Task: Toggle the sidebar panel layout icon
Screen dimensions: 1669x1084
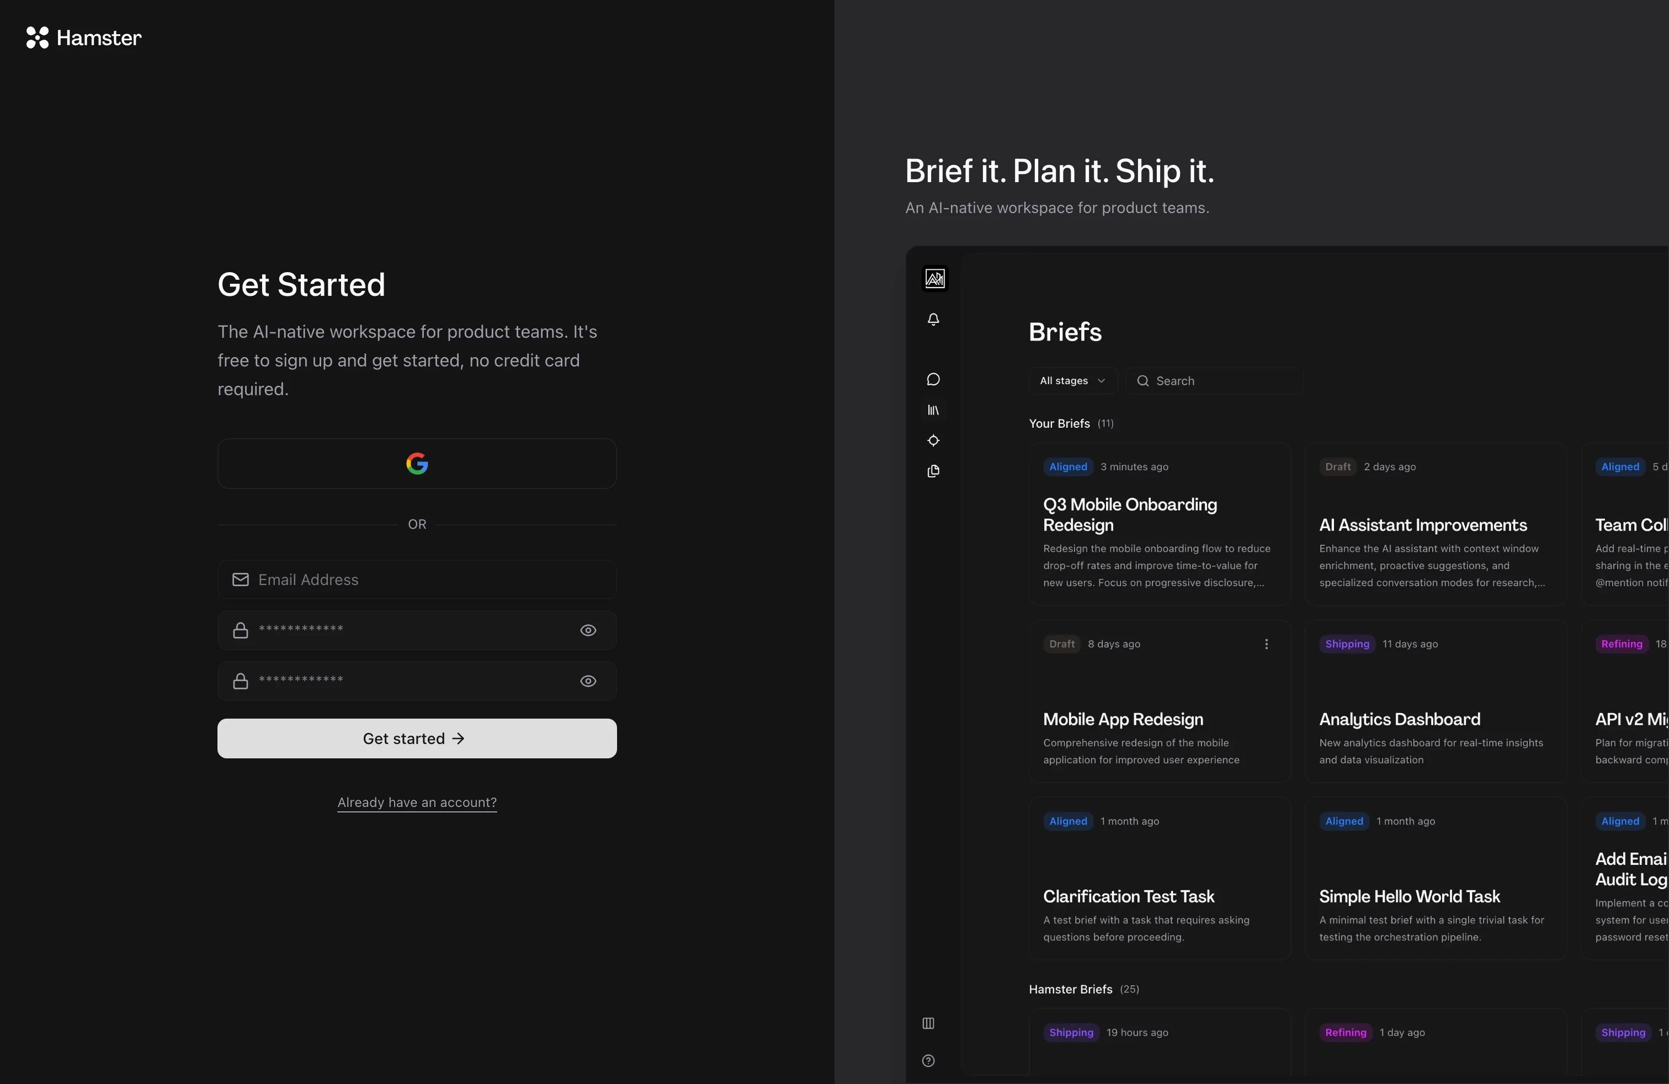Action: 928,1024
